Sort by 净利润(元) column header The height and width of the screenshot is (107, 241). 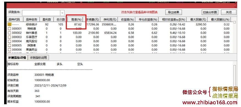(x=109, y=20)
